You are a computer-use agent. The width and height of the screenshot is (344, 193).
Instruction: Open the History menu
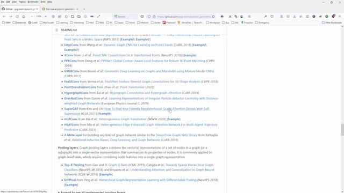[22, 2]
